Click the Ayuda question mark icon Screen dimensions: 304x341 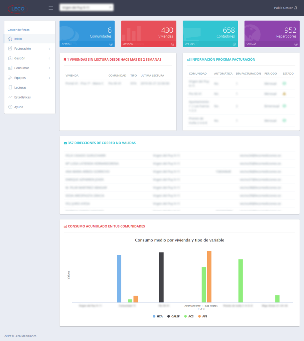click(x=10, y=107)
